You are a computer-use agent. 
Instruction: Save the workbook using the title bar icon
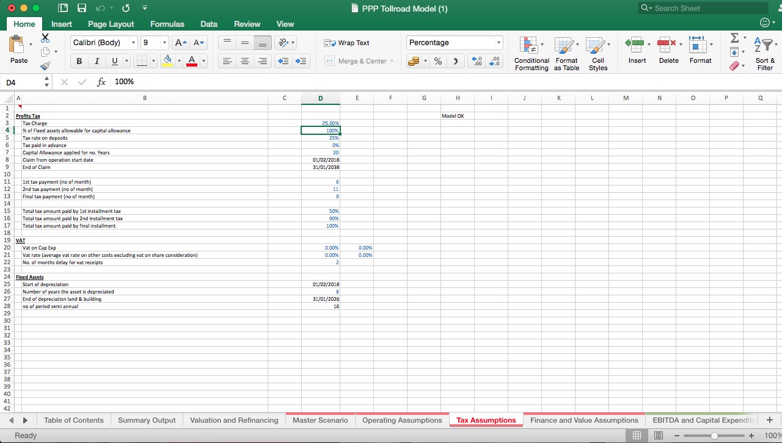point(81,8)
